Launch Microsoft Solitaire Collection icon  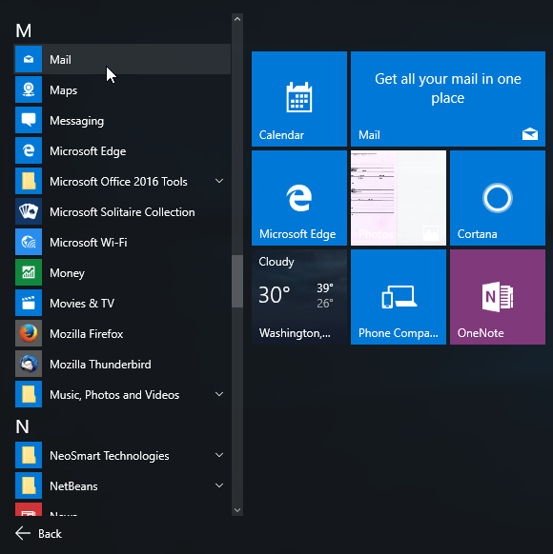(29, 211)
